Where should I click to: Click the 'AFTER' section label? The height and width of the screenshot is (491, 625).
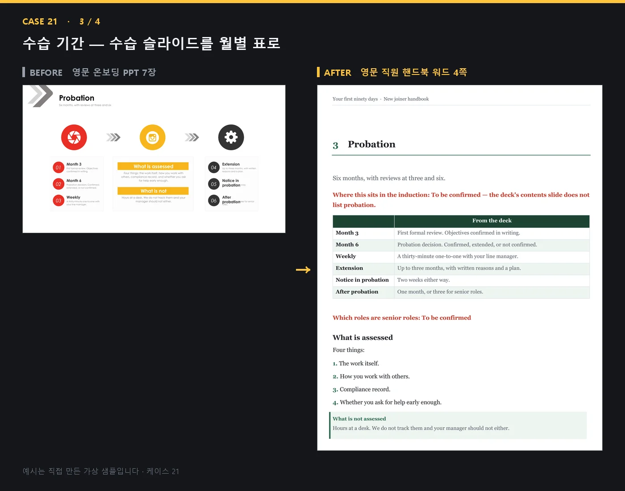pyautogui.click(x=337, y=73)
